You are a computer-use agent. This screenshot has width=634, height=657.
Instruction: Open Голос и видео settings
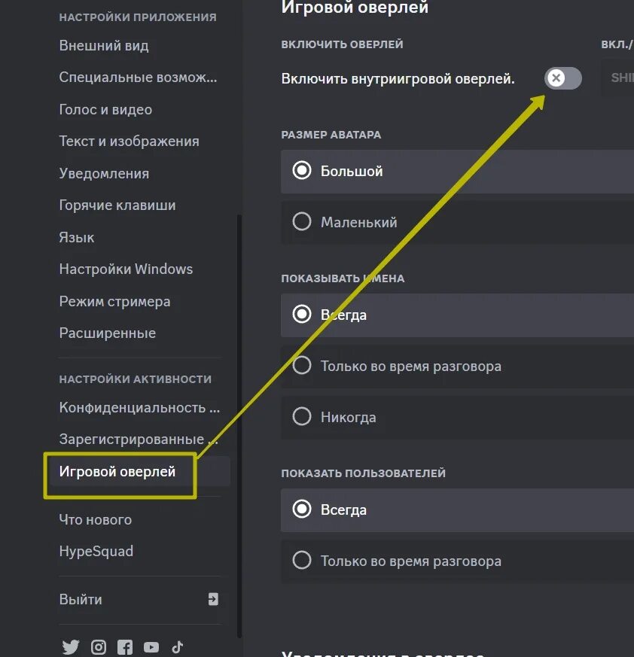pos(105,110)
